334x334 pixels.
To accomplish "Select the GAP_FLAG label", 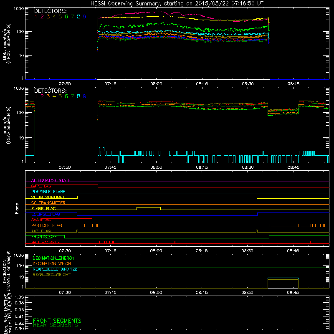I will (x=41, y=186).
